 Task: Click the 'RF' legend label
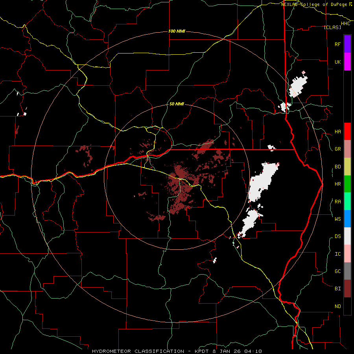pos(337,44)
